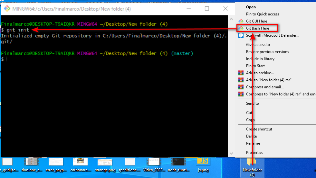Click the 'Initialized empty Git repository' output line
This screenshot has height=178, width=316.
[114, 36]
